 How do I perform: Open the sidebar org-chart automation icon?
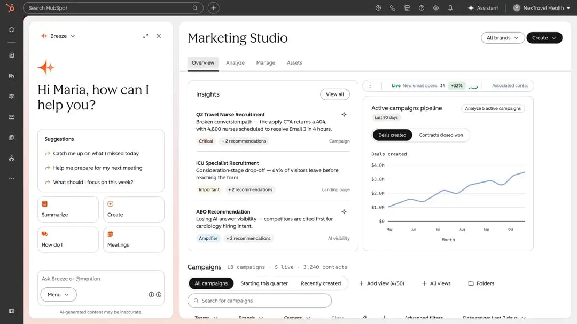11,159
